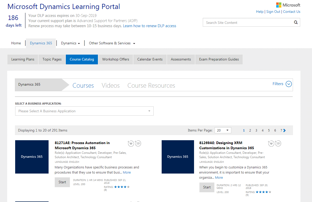
Task: Switch to Course Resources section
Action: pyautogui.click(x=151, y=85)
